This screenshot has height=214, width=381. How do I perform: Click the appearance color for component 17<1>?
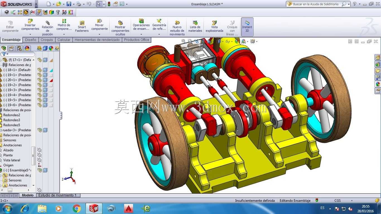pyautogui.click(x=51, y=60)
